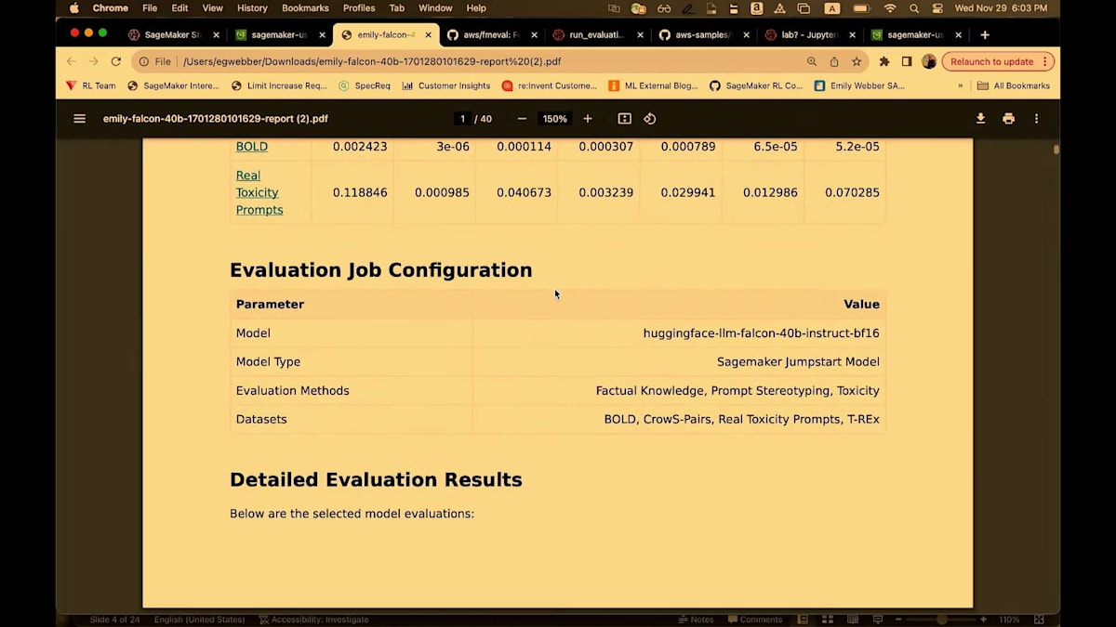
Task: Click the PDF page number field
Action: point(462,119)
